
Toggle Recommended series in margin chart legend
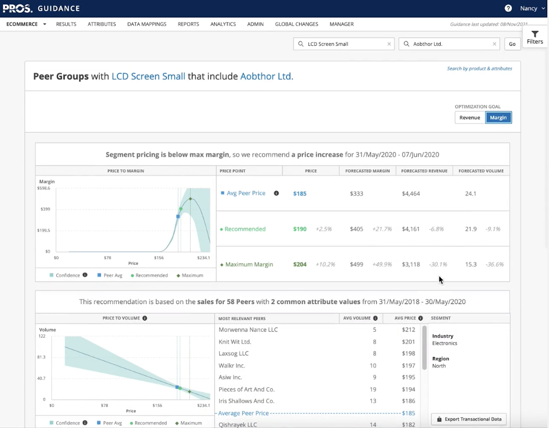149,275
